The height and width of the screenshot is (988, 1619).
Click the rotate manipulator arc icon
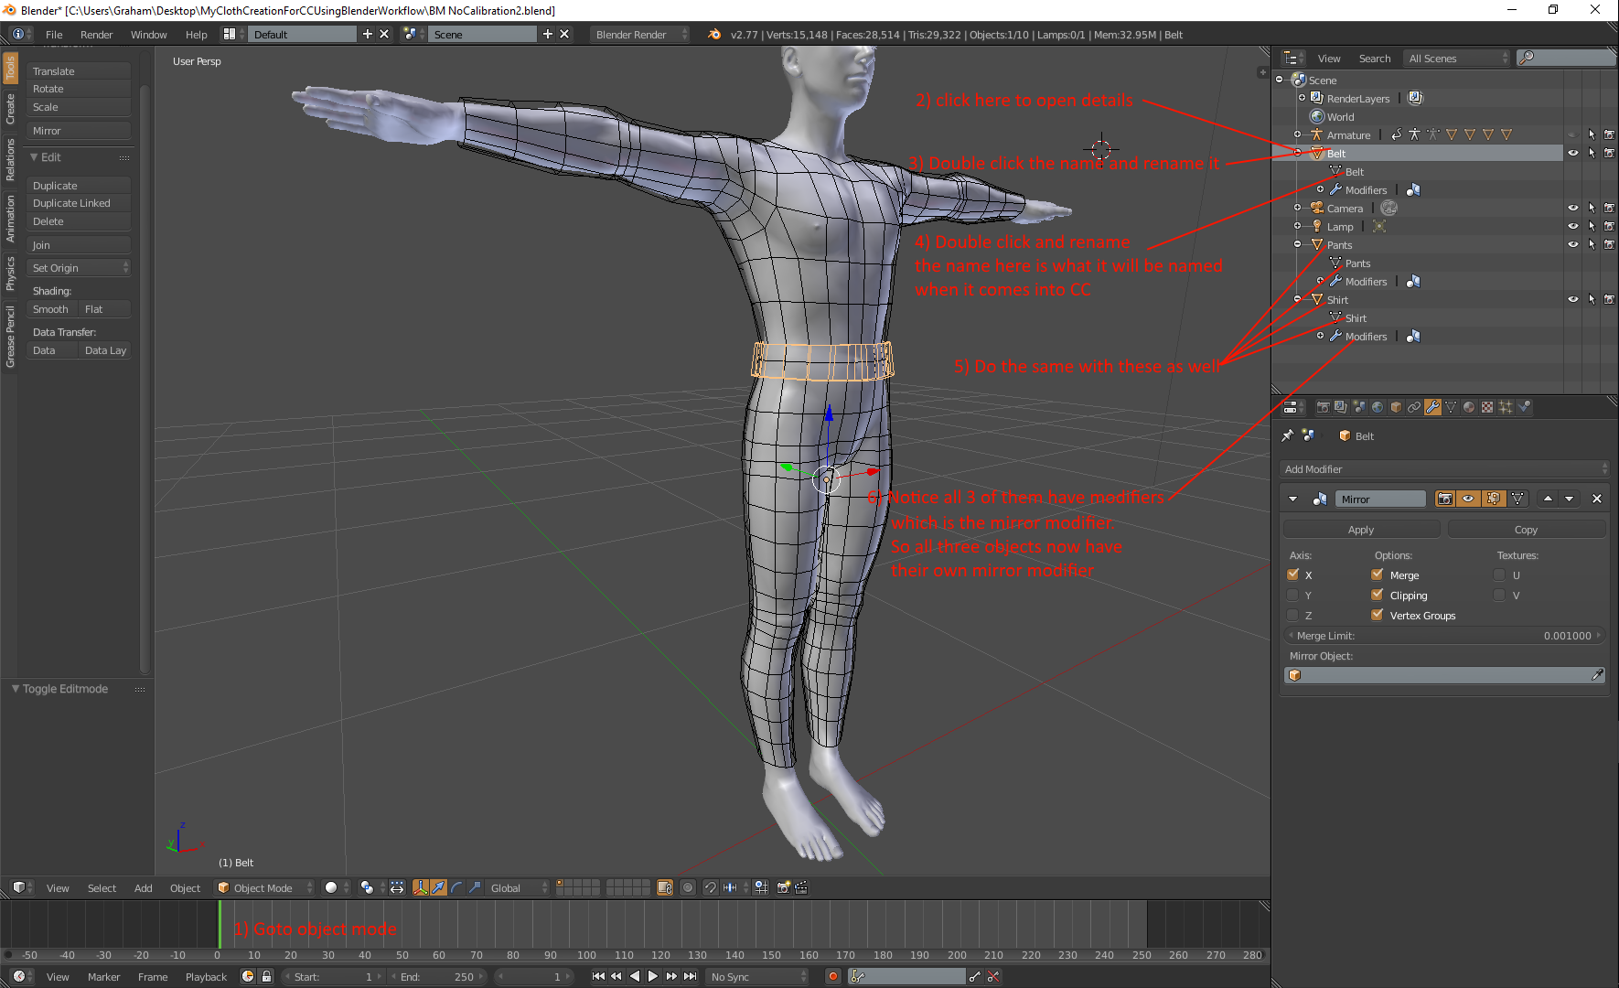tap(456, 887)
